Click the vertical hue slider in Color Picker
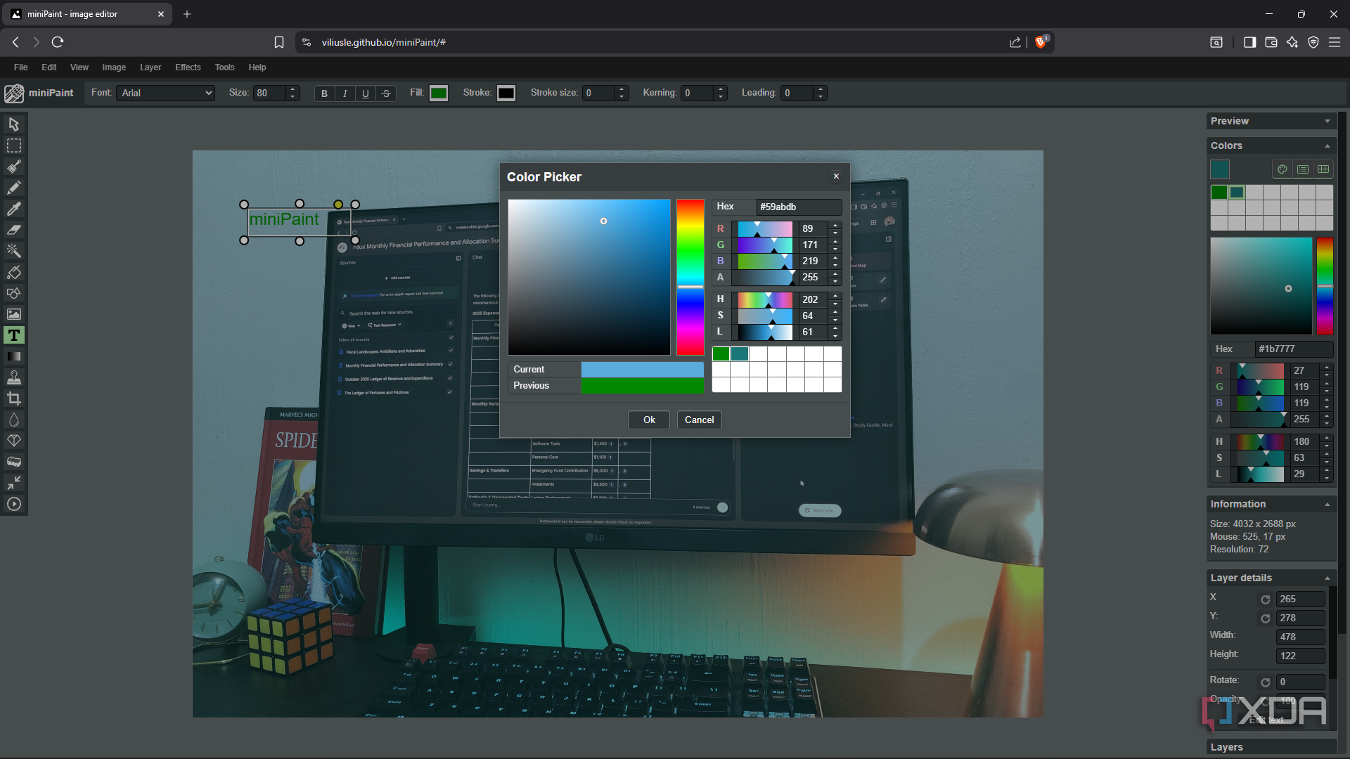The width and height of the screenshot is (1350, 759). pos(690,277)
